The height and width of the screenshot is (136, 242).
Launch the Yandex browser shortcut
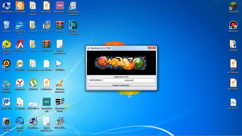point(20,84)
